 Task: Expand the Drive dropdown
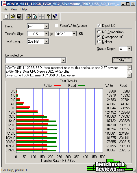coord(47,26)
